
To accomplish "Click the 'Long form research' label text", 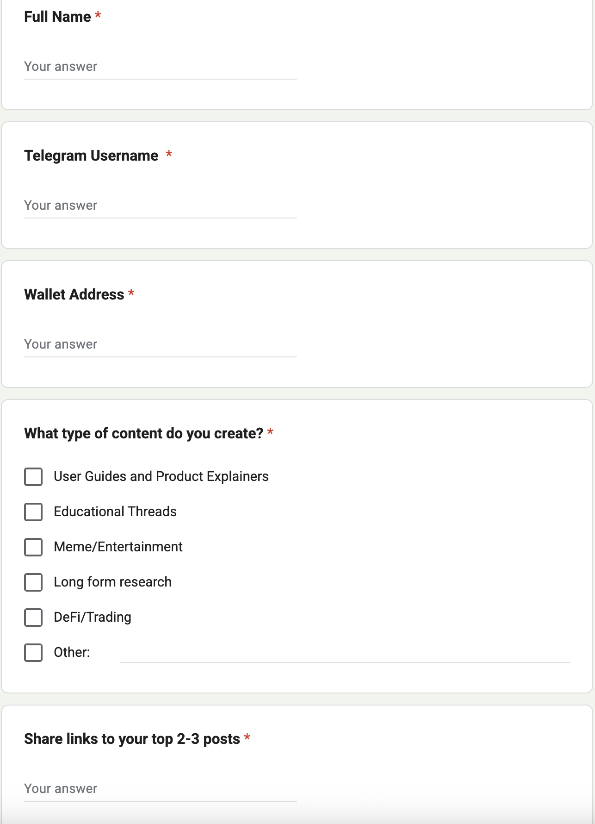I will [x=112, y=582].
